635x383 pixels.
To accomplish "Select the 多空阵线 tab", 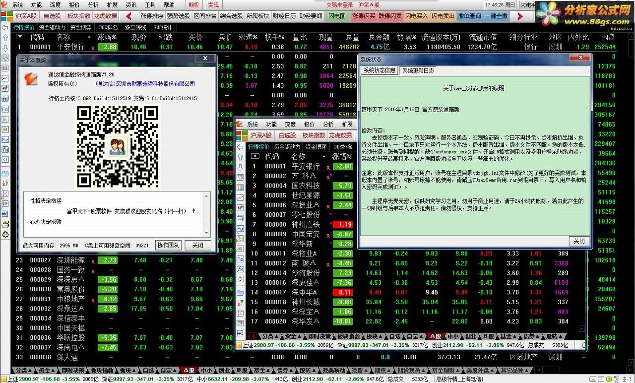I will click(x=135, y=28).
